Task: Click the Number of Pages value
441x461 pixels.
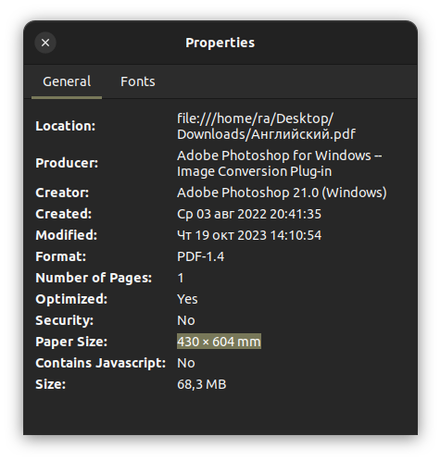Action: pyautogui.click(x=181, y=278)
